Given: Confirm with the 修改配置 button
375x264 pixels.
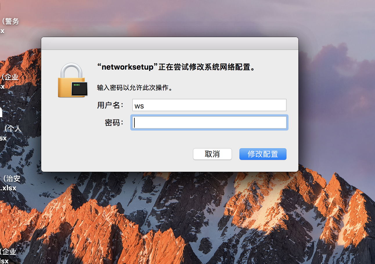Looking at the screenshot, I should (x=263, y=154).
